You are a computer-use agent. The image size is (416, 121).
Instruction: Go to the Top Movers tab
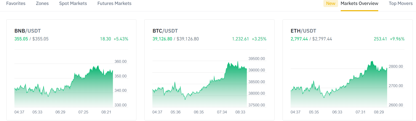(401, 4)
